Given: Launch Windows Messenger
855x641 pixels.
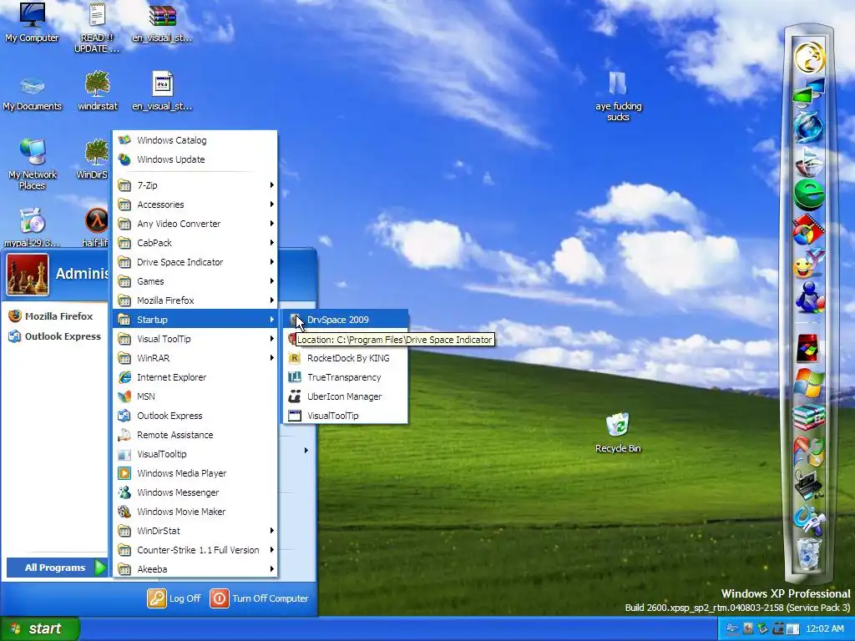Looking at the screenshot, I should [195, 492].
